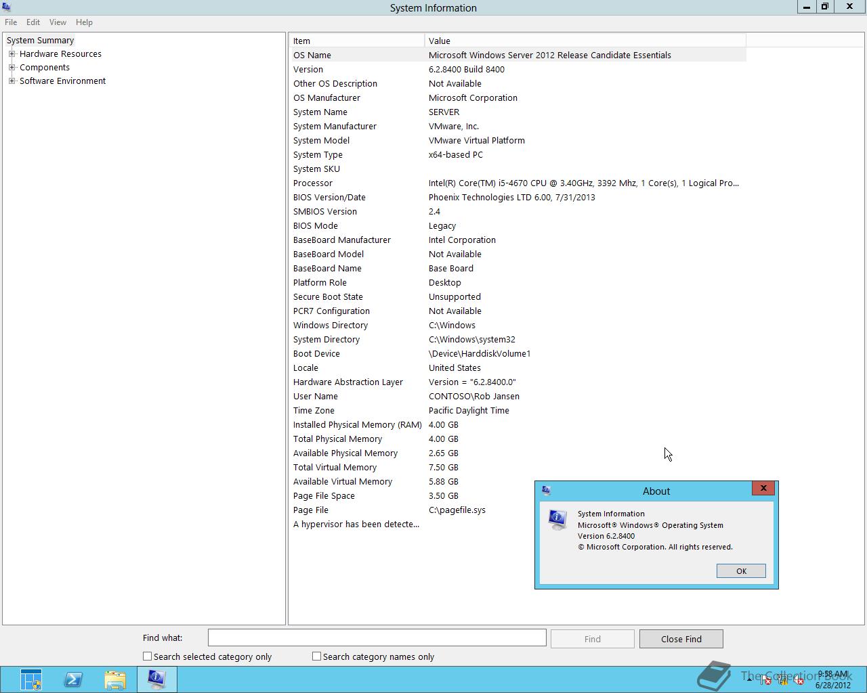Viewport: 867px width, 693px height.
Task: Select the Installed Physical Memory (RAM) row
Action: [518, 424]
